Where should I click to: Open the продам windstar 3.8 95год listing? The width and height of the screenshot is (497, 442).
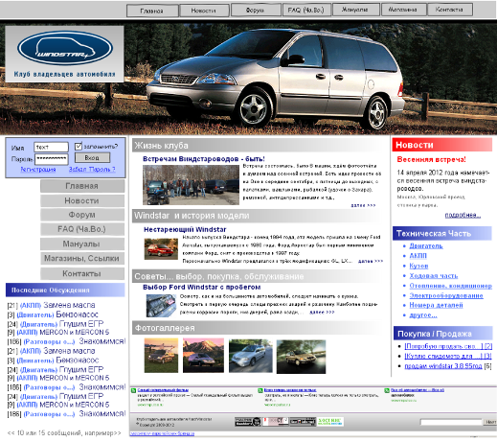pos(443,366)
